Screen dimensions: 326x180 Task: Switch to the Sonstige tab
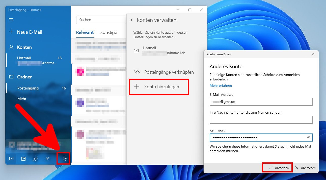108,32
